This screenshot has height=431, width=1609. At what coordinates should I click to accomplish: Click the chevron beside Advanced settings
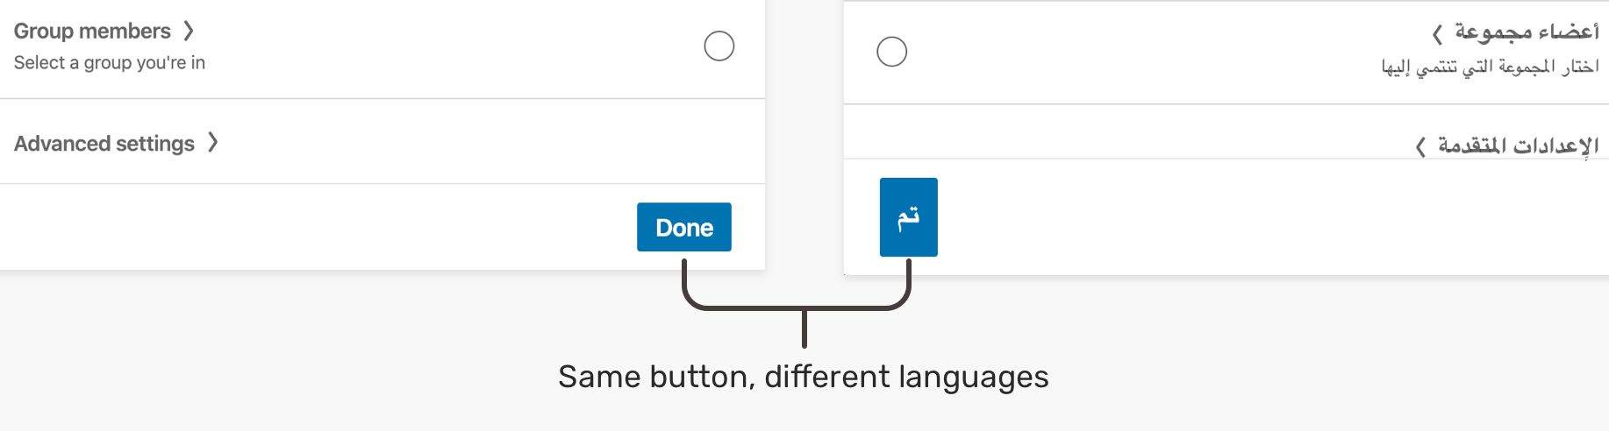(212, 143)
